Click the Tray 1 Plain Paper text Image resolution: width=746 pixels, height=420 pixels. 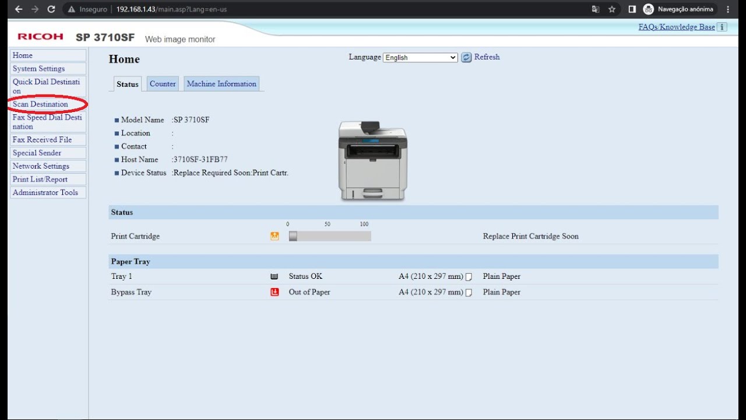[x=502, y=276]
